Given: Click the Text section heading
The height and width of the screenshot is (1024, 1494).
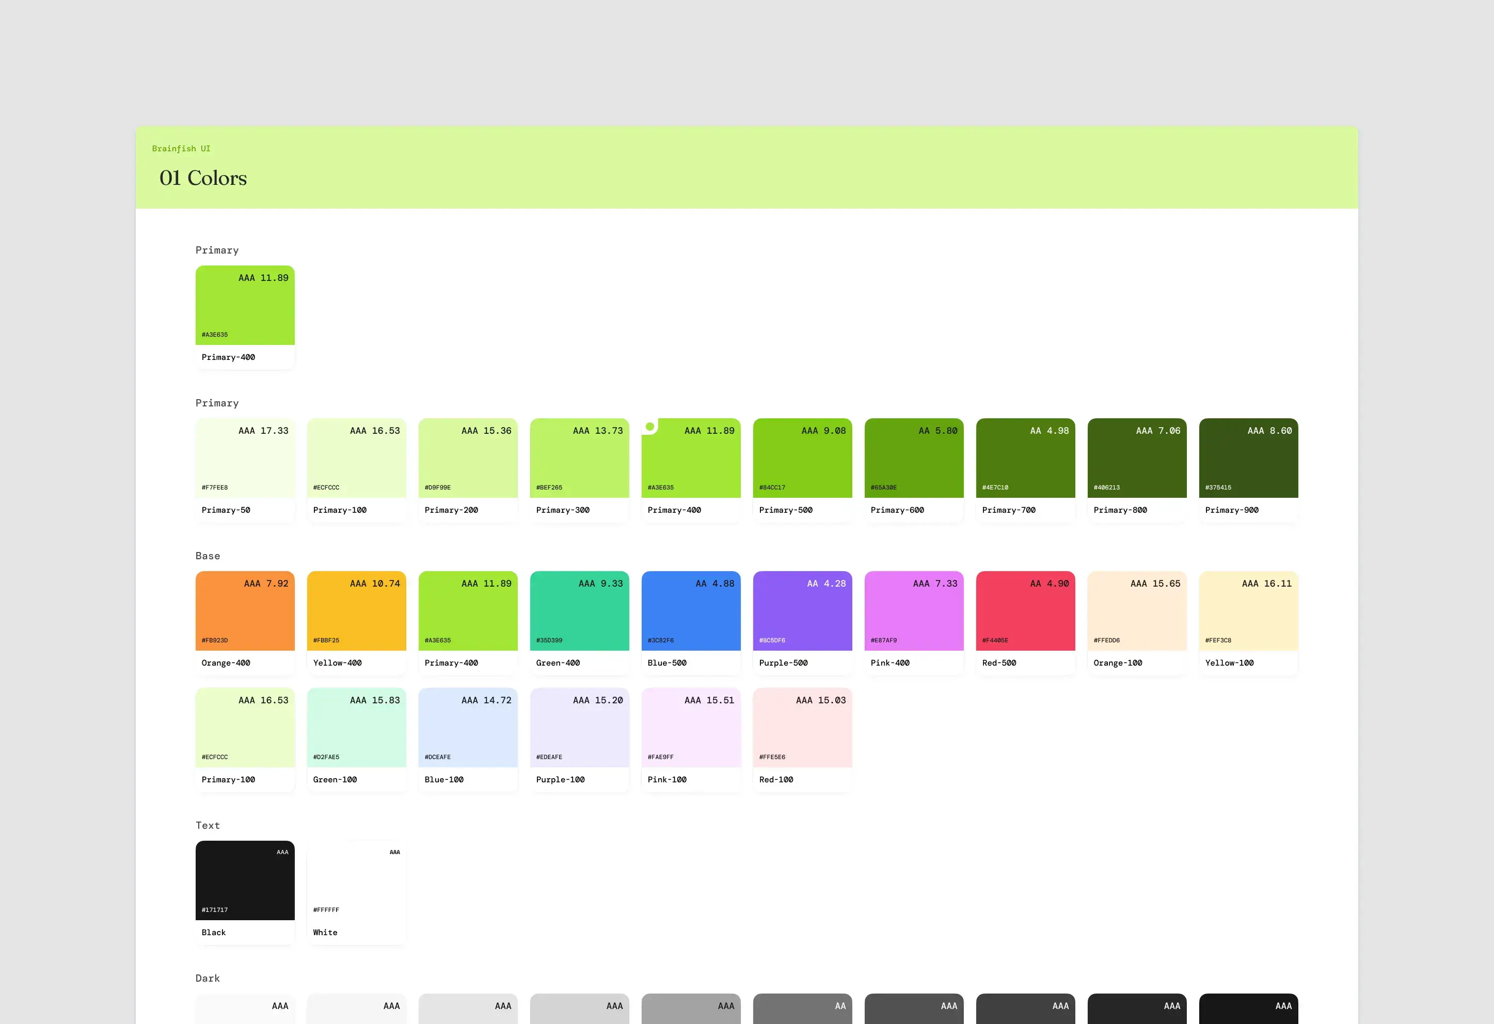Looking at the screenshot, I should [208, 825].
